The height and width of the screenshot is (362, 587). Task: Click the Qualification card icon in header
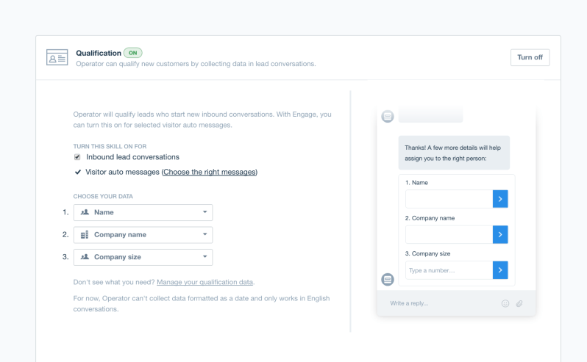pyautogui.click(x=57, y=58)
